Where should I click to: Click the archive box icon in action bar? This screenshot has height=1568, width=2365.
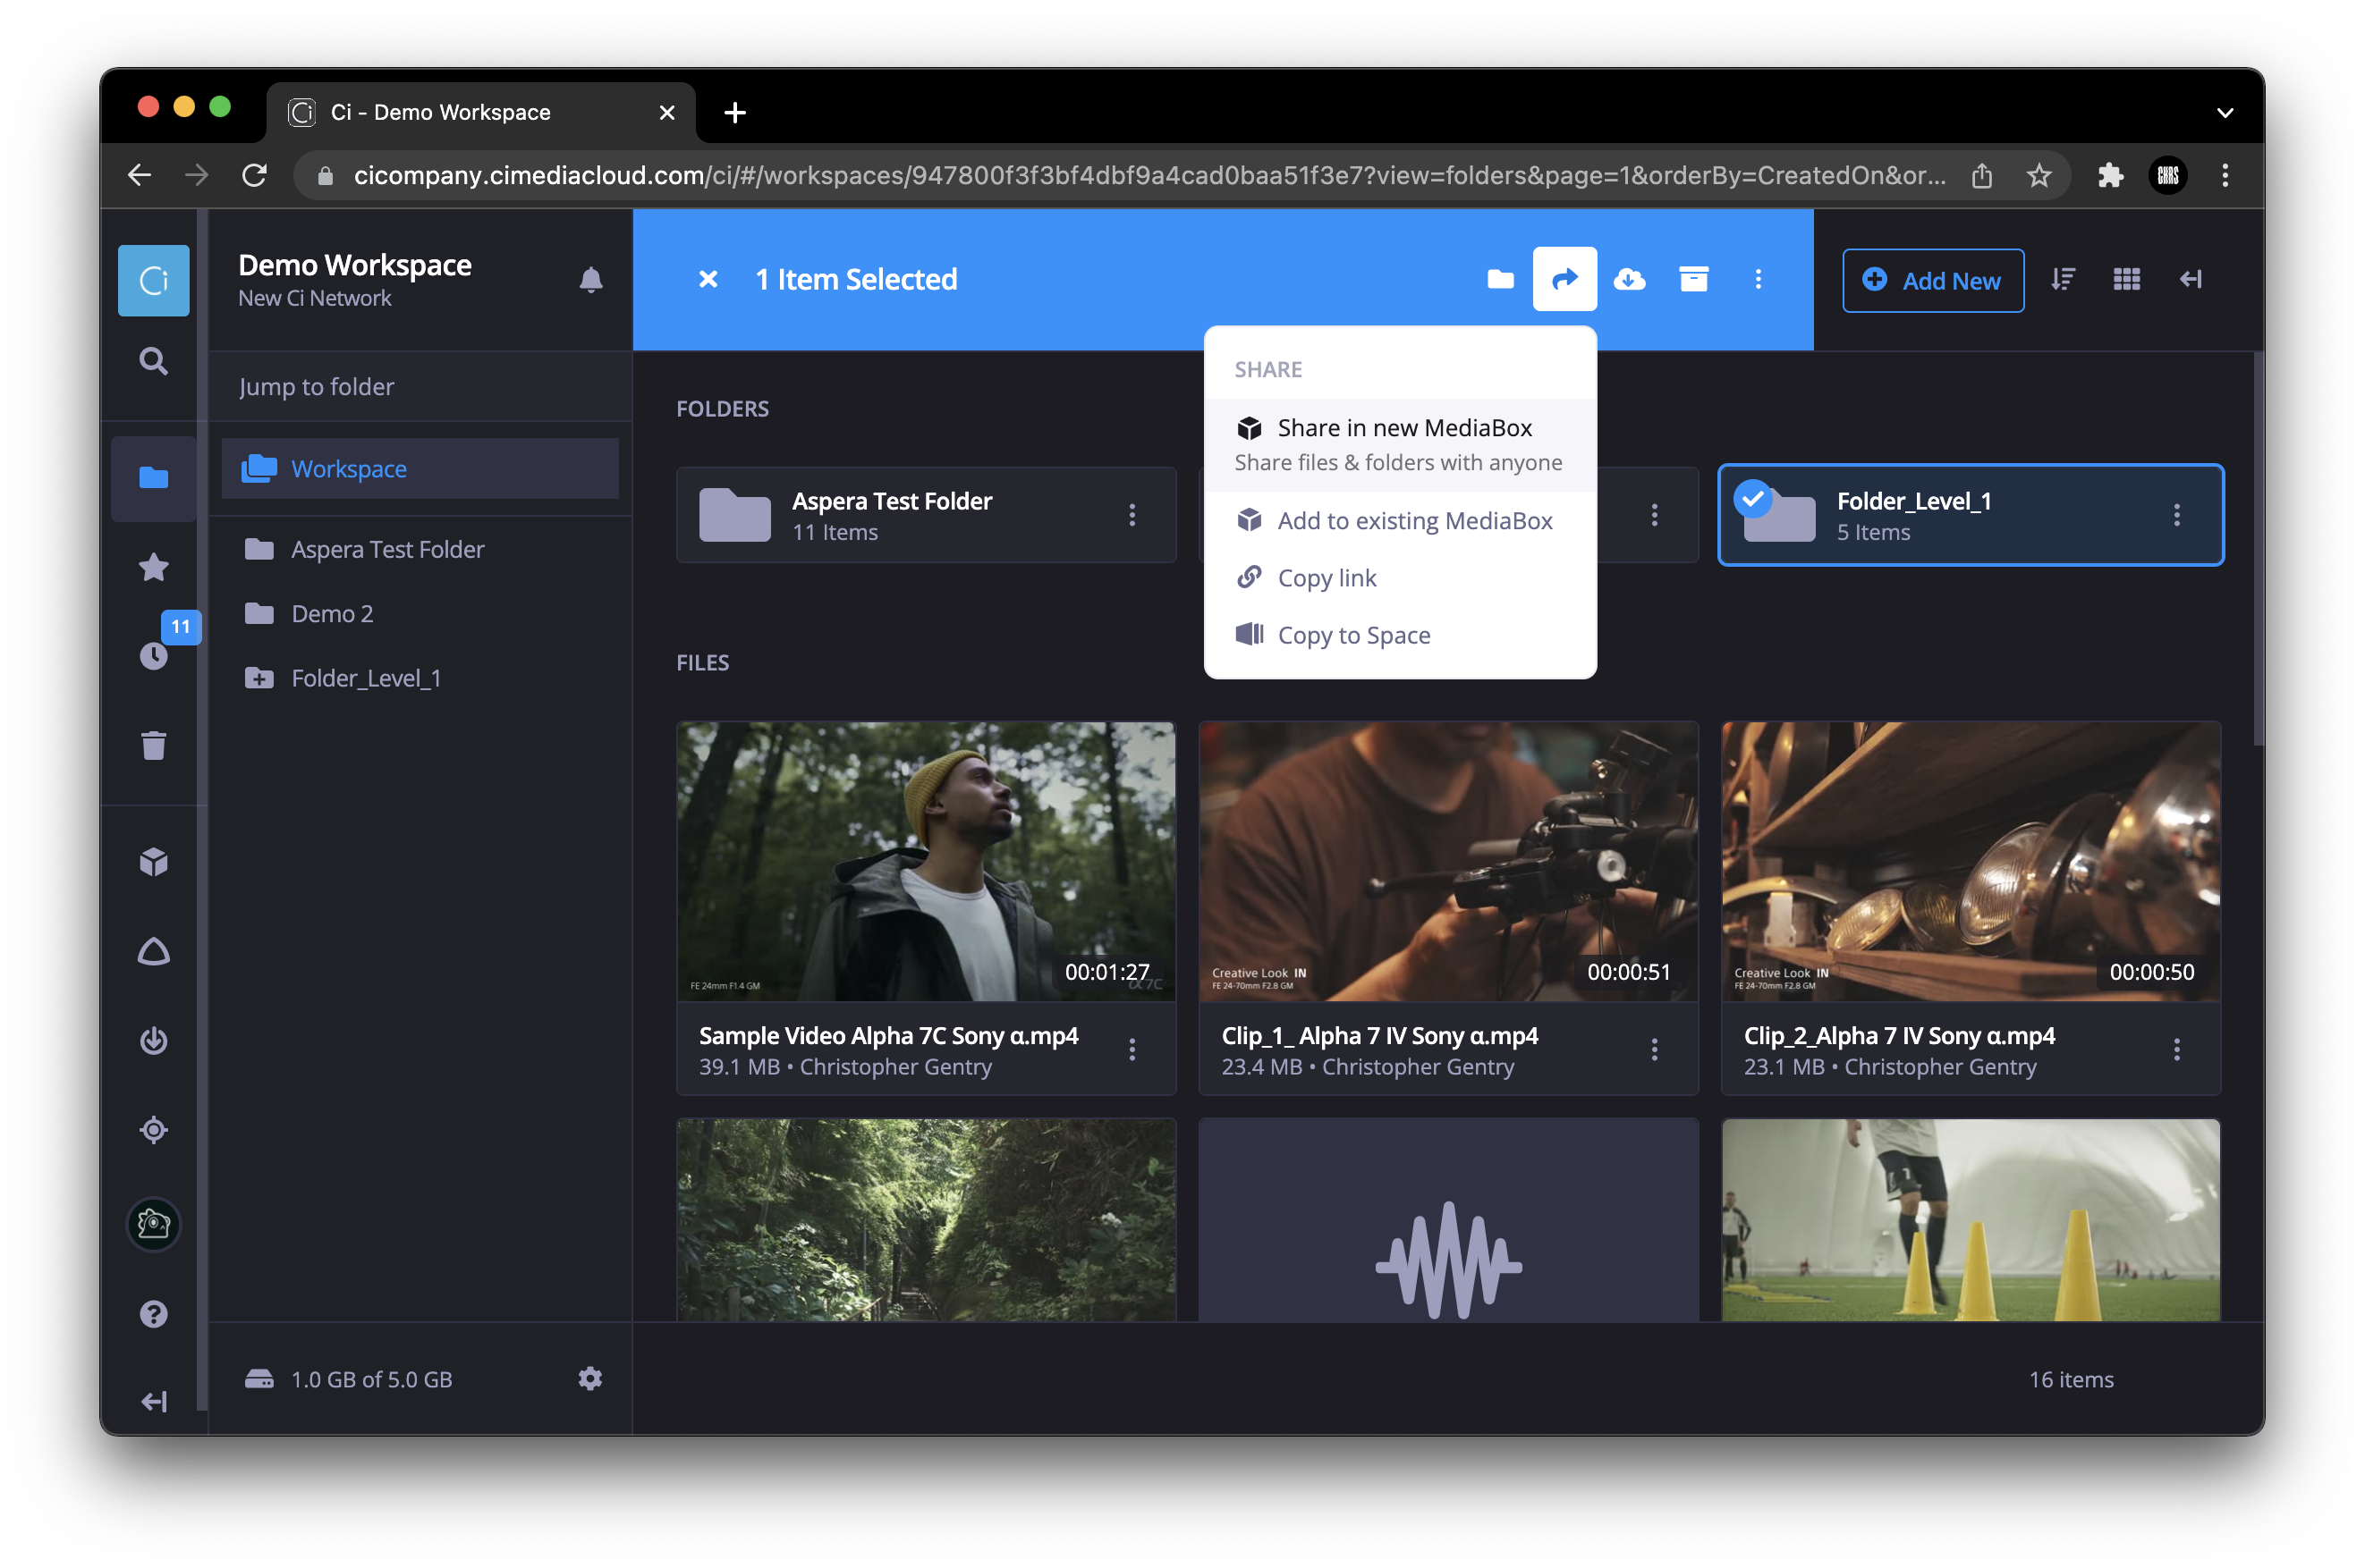[1692, 280]
